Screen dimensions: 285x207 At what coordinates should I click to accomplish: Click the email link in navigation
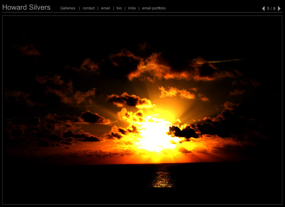(105, 8)
